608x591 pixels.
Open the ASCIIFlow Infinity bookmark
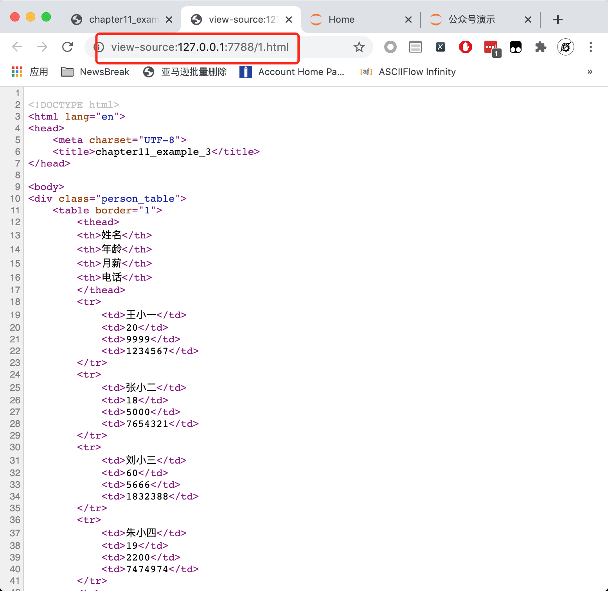pos(408,72)
